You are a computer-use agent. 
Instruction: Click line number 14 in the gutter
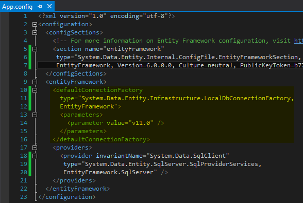(24, 123)
